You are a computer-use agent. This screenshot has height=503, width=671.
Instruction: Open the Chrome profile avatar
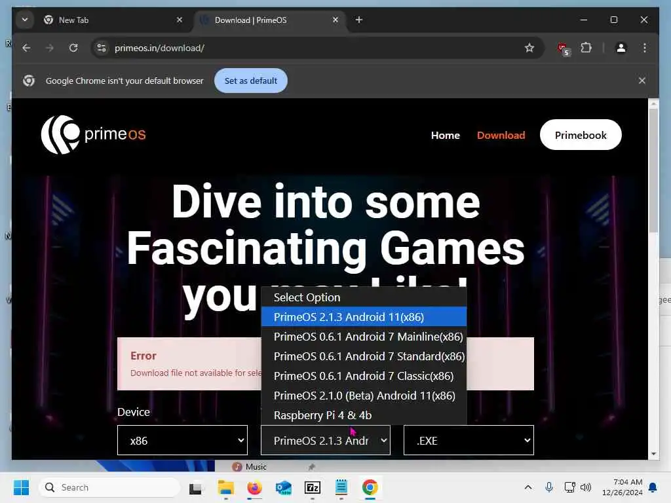621,48
